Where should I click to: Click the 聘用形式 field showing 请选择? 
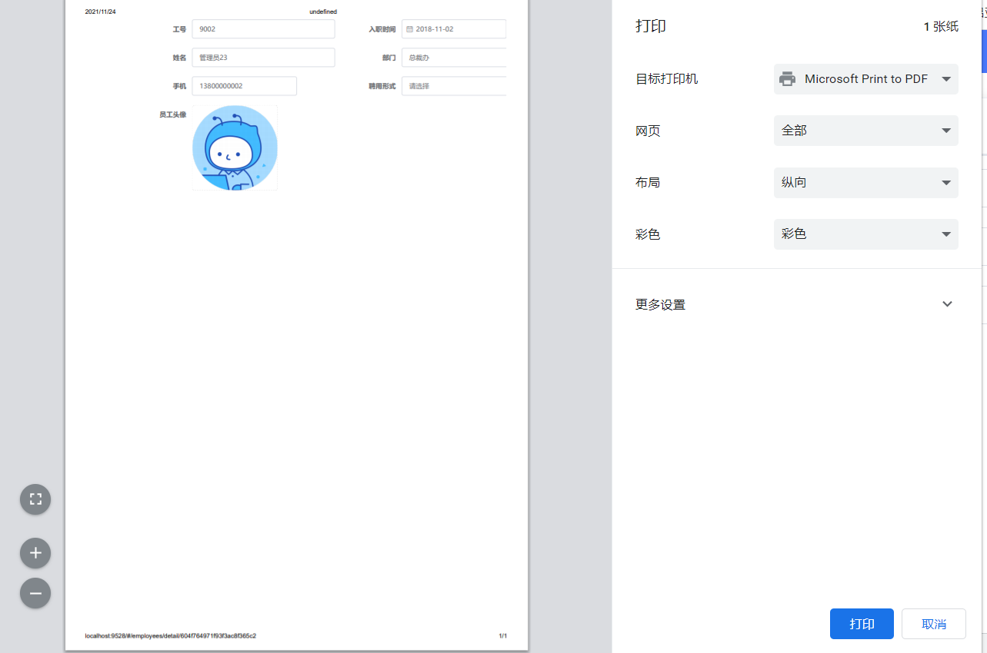[454, 85]
